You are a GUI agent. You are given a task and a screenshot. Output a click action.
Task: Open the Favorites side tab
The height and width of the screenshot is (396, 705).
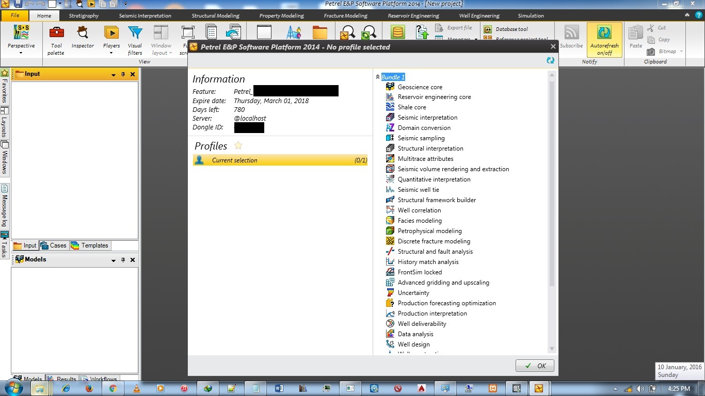(4, 86)
